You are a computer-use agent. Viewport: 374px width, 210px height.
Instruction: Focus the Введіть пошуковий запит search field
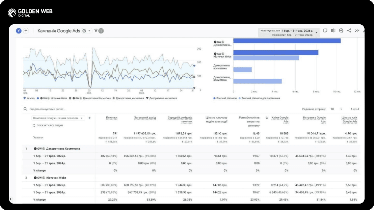[47, 109]
